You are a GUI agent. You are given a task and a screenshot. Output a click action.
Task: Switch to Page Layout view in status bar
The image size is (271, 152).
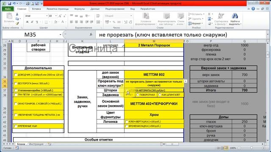[x=222, y=148]
